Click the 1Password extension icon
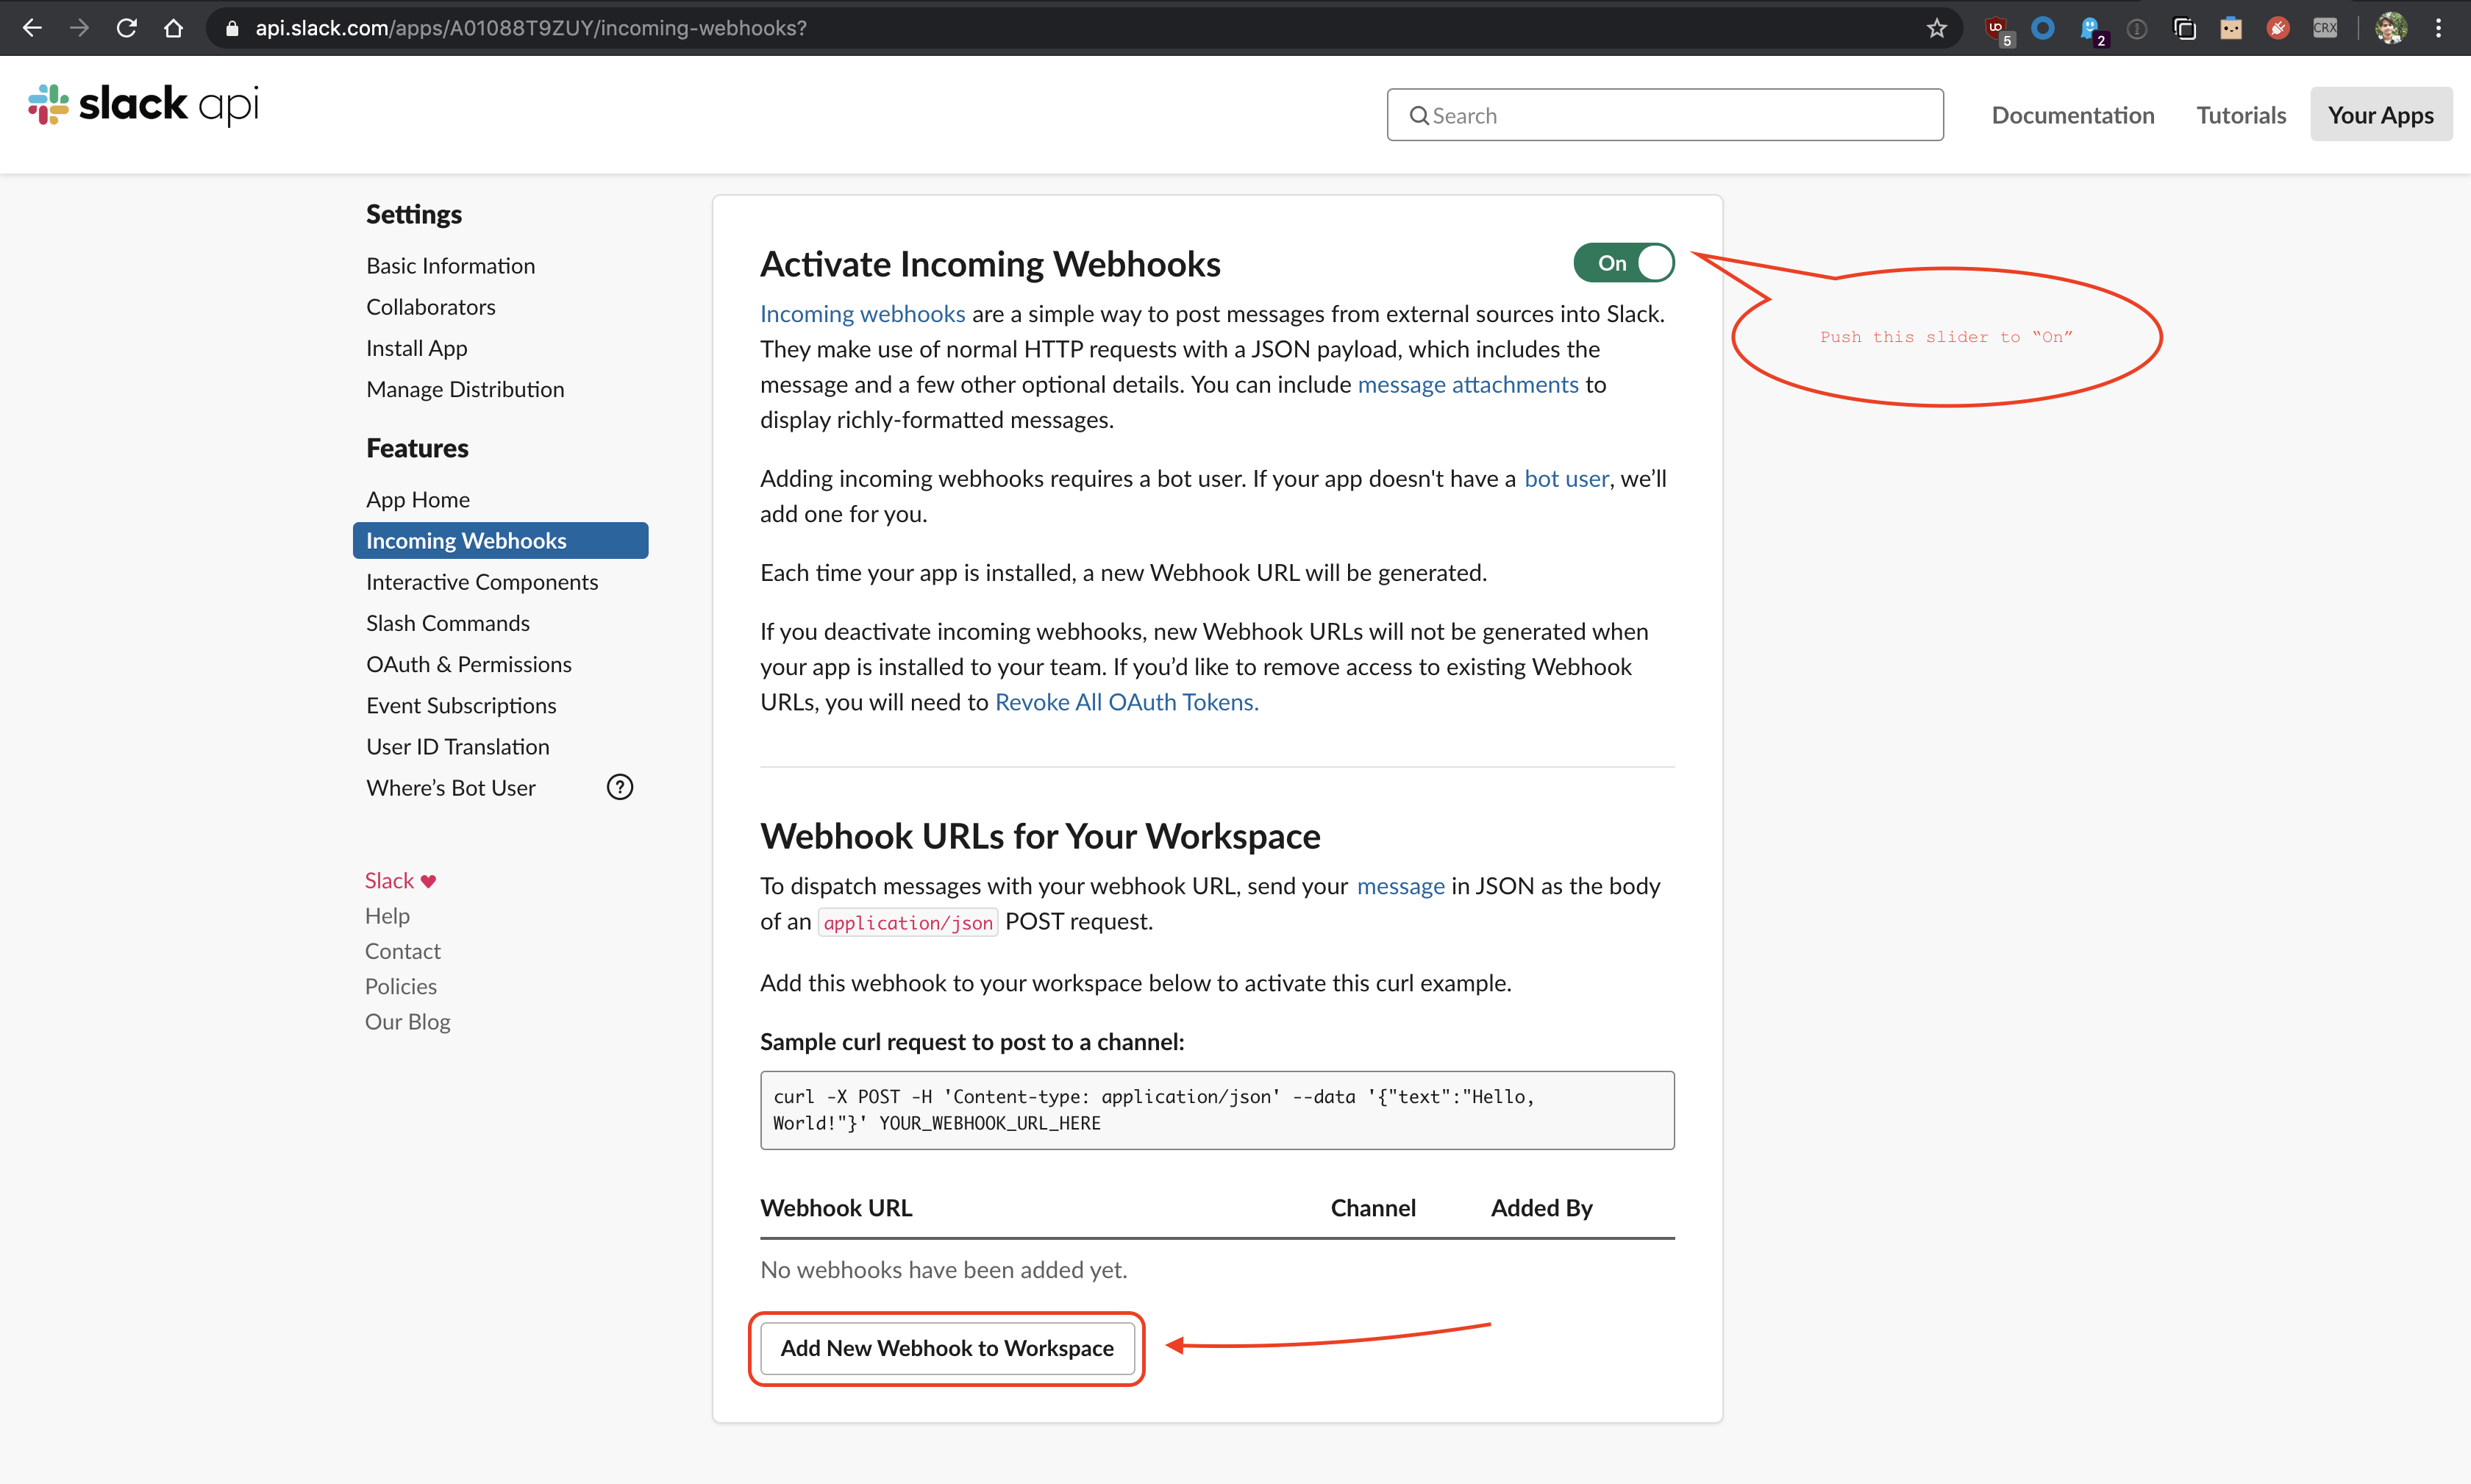The height and width of the screenshot is (1484, 2471). tap(2137, 28)
